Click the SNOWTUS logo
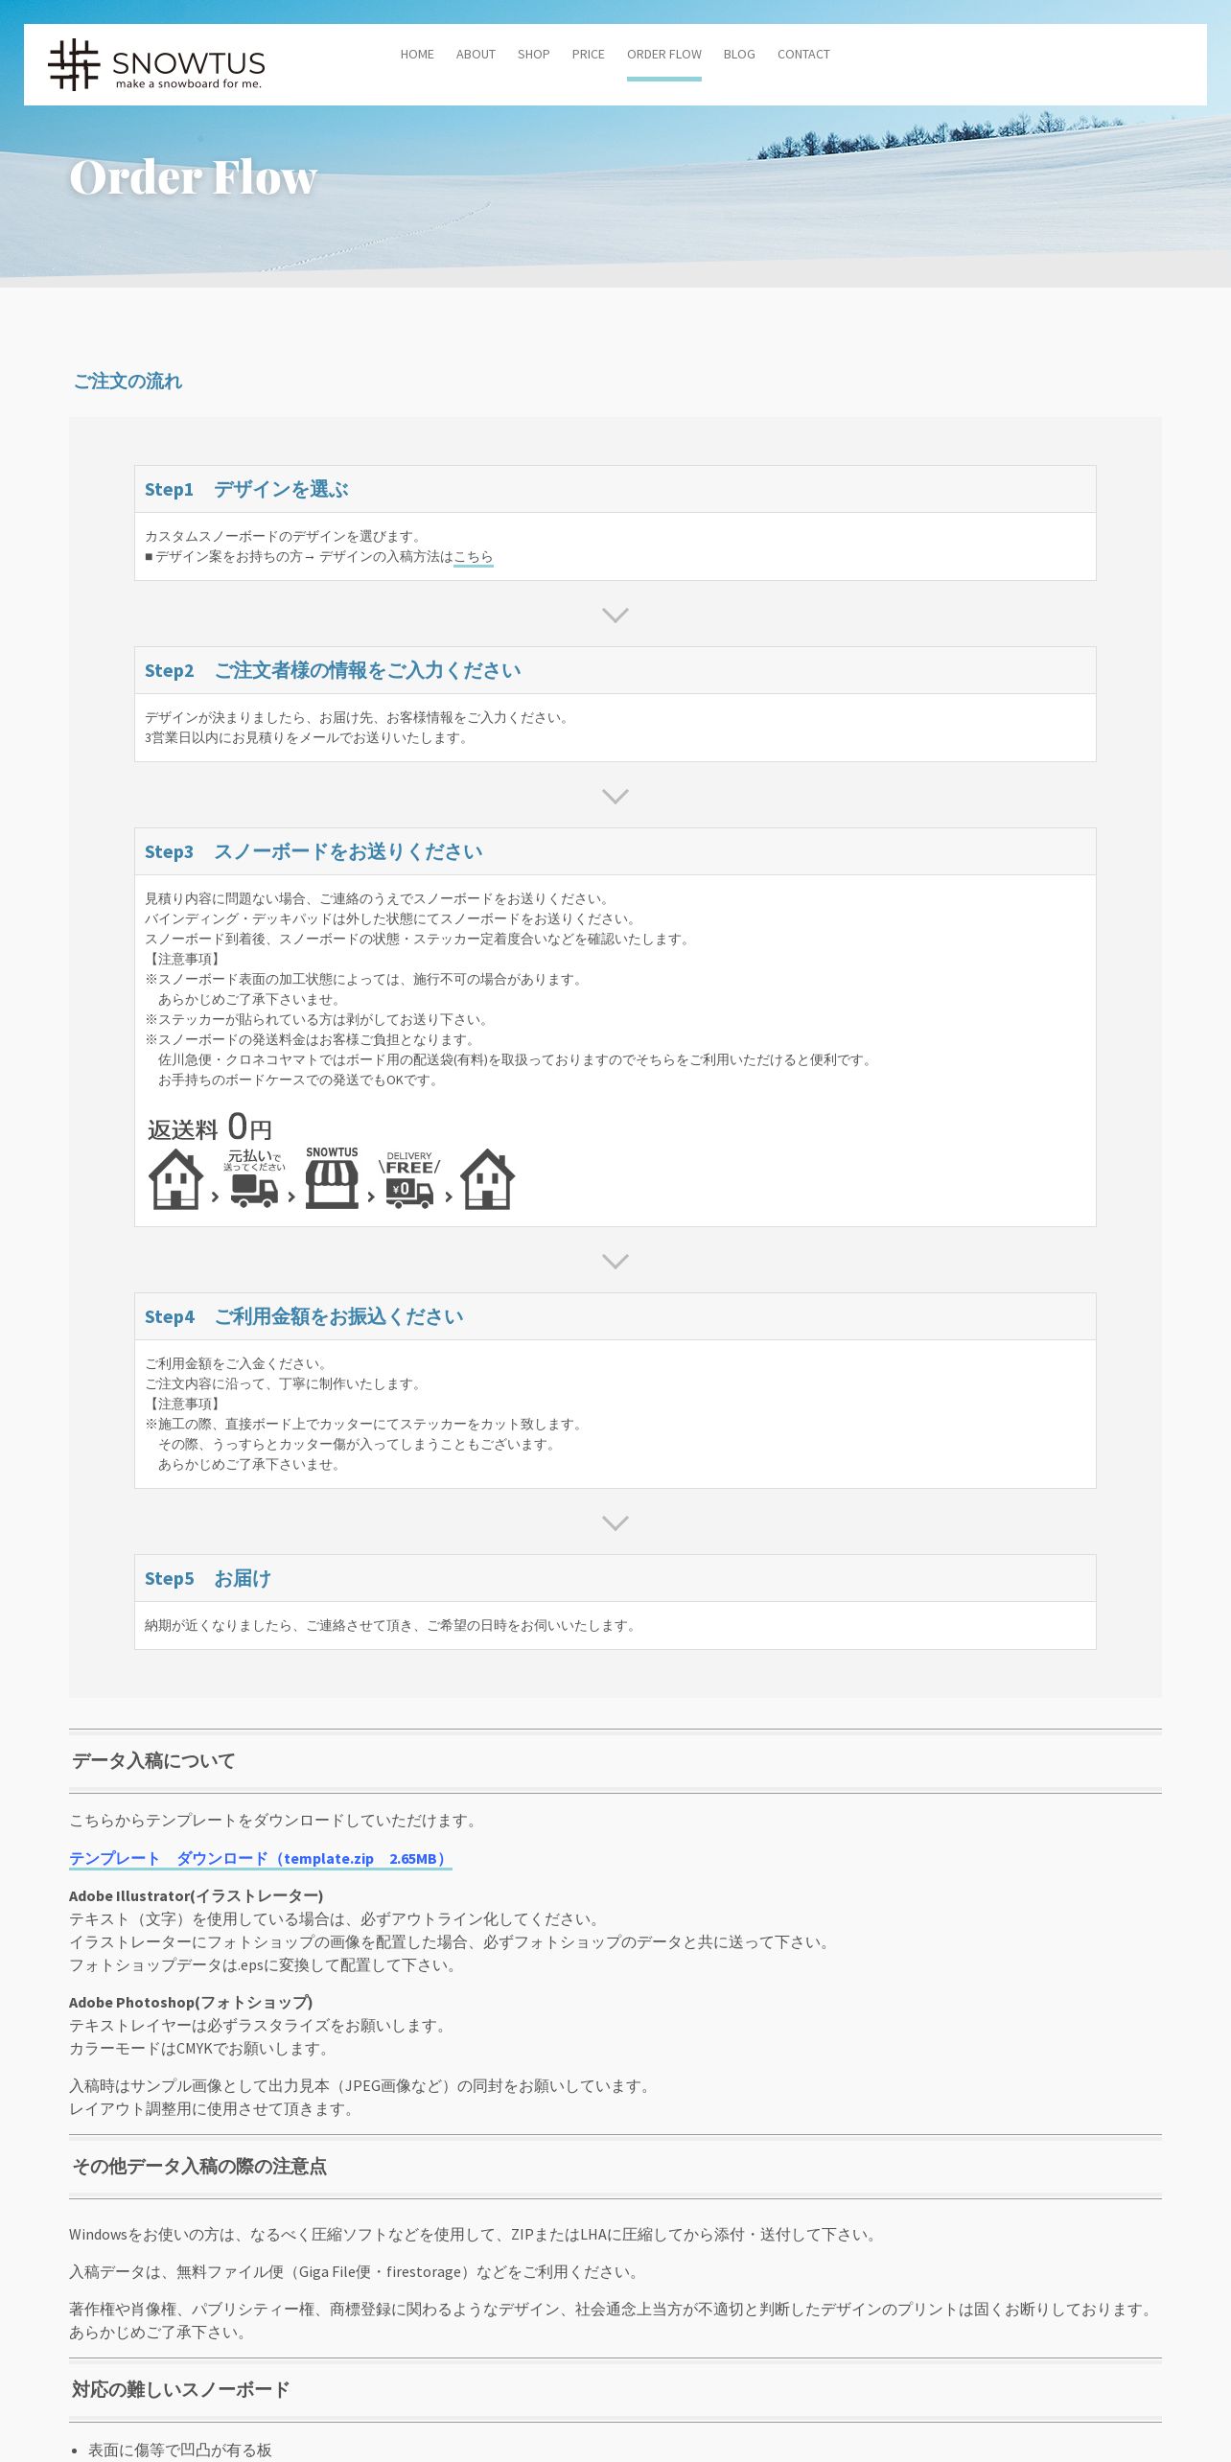The width and height of the screenshot is (1231, 2462). click(x=157, y=65)
